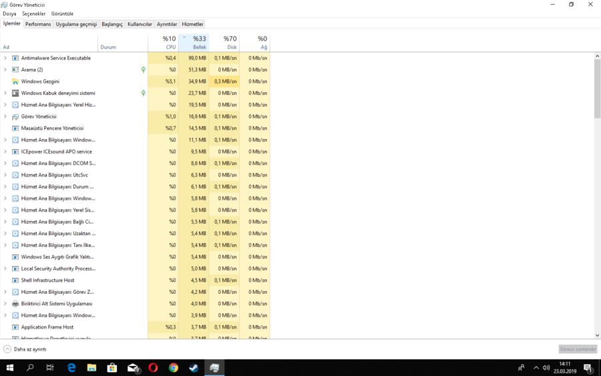Expand Biriktirici Alt Sistemi Uygulaması row
Screen dimensions: 601x376
click(x=5, y=304)
